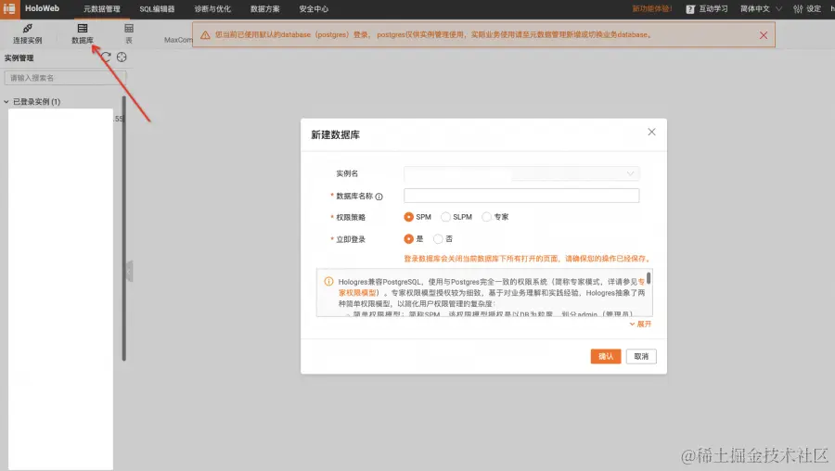Open the 简体中文 language dropdown
Viewport: 835px width, 471px height.
761,9
